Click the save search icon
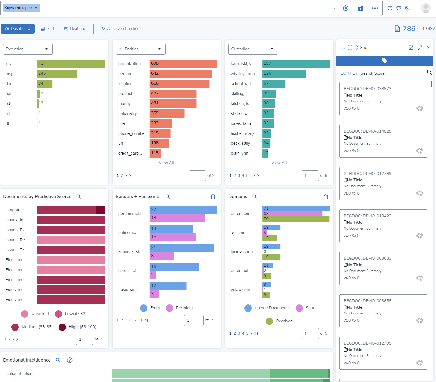This screenshot has height=382, width=436. point(360,8)
